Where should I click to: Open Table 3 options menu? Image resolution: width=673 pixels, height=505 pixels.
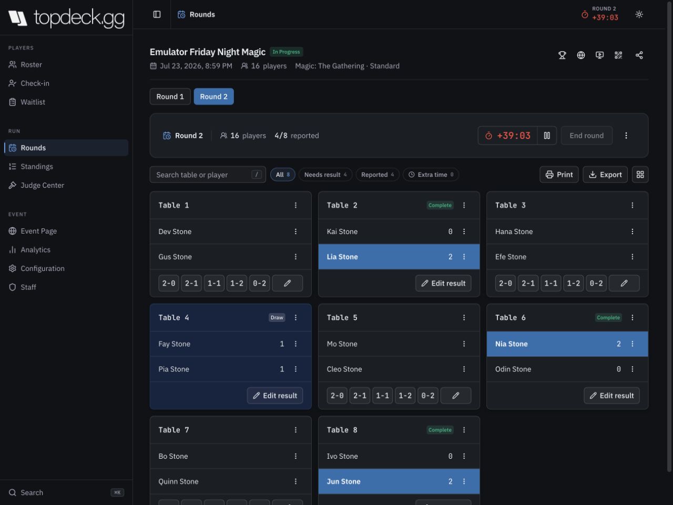coord(632,205)
